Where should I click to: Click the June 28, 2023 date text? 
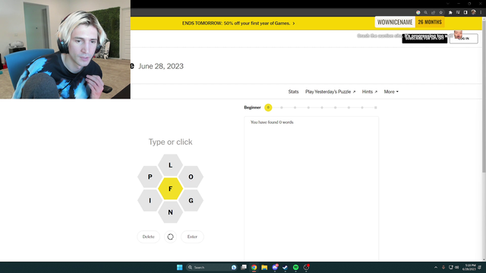[x=161, y=66]
